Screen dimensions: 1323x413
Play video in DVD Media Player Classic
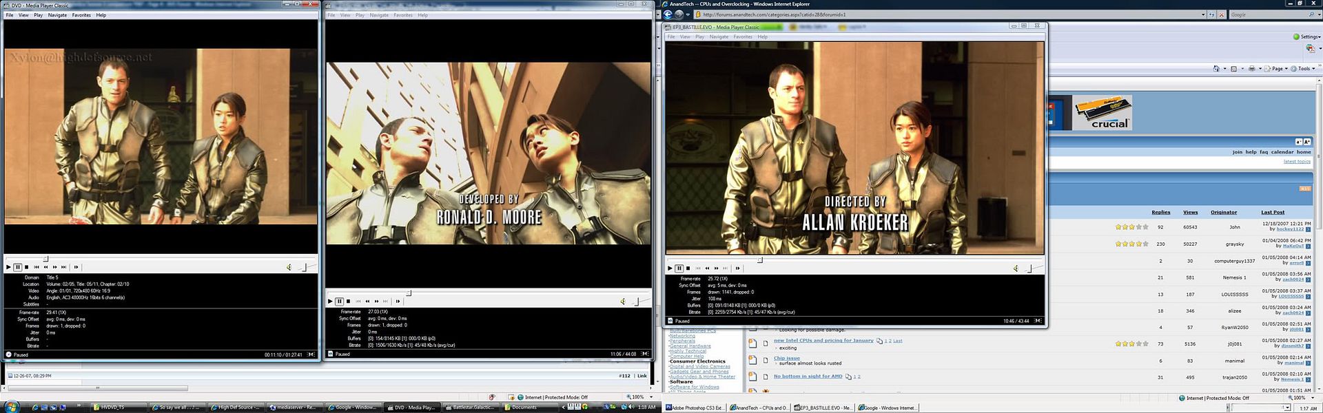coord(8,267)
